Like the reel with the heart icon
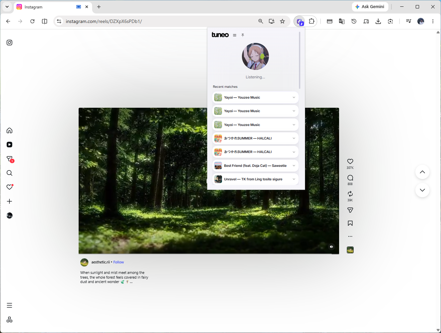 click(x=350, y=161)
